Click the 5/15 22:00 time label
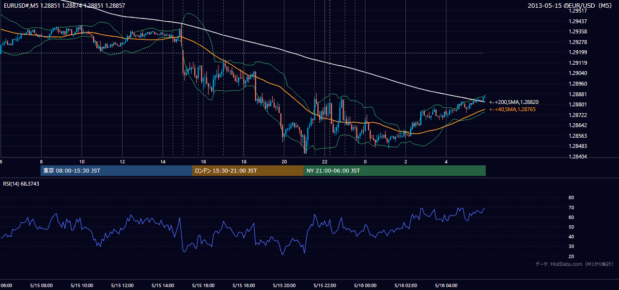Screen dimensions: 619x290 click(325, 286)
